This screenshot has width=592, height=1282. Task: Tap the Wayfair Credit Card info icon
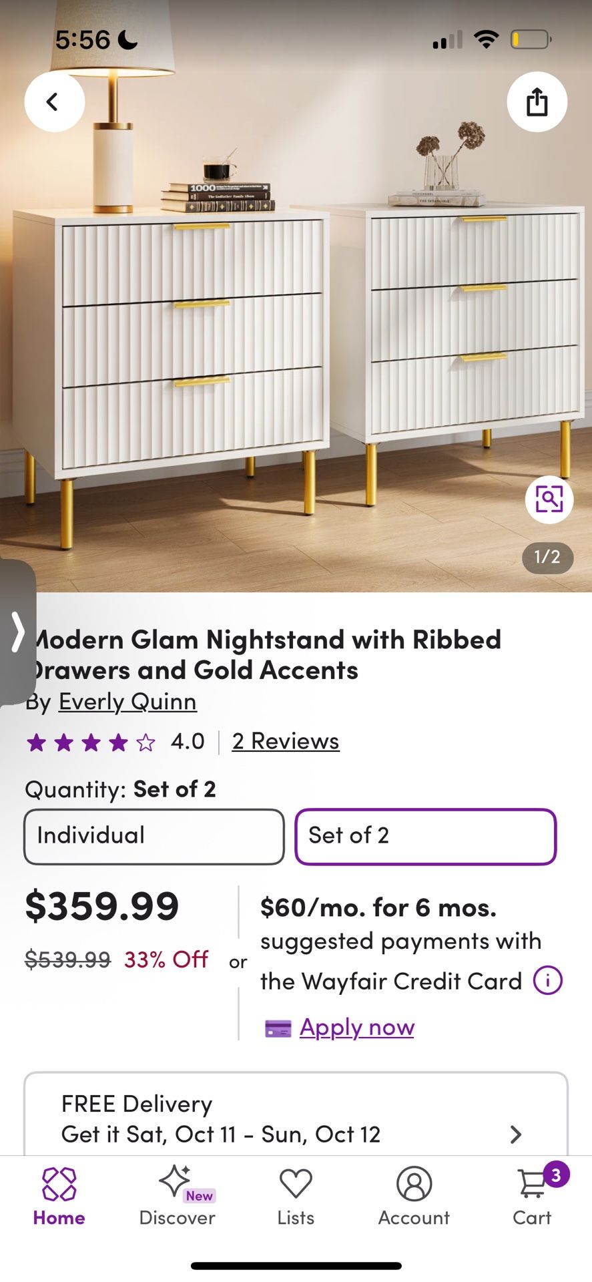(x=547, y=980)
